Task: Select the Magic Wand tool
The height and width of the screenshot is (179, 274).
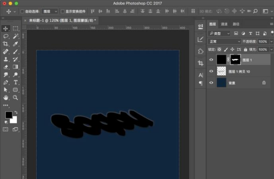Action: pos(15,36)
